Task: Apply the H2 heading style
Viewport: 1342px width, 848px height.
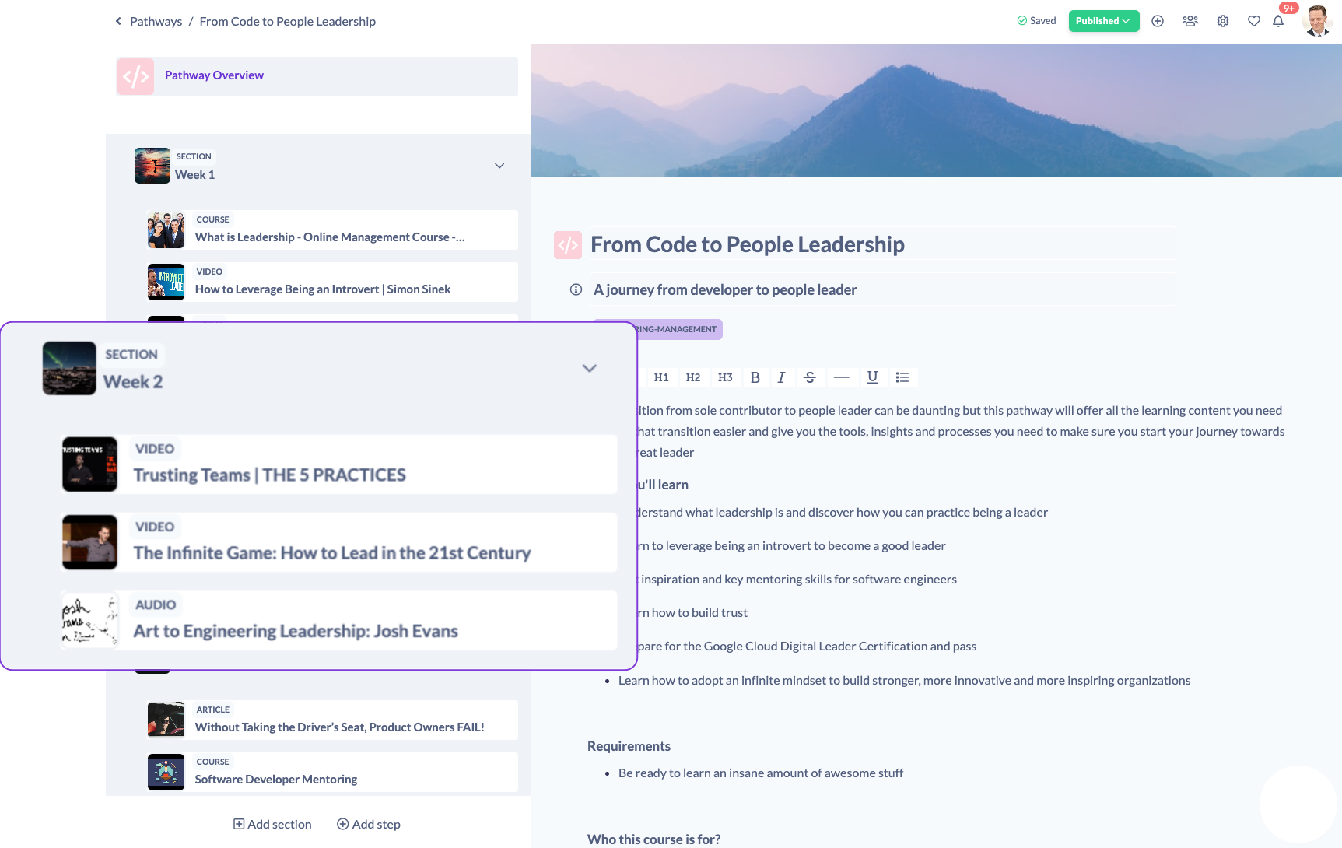Action: click(693, 377)
